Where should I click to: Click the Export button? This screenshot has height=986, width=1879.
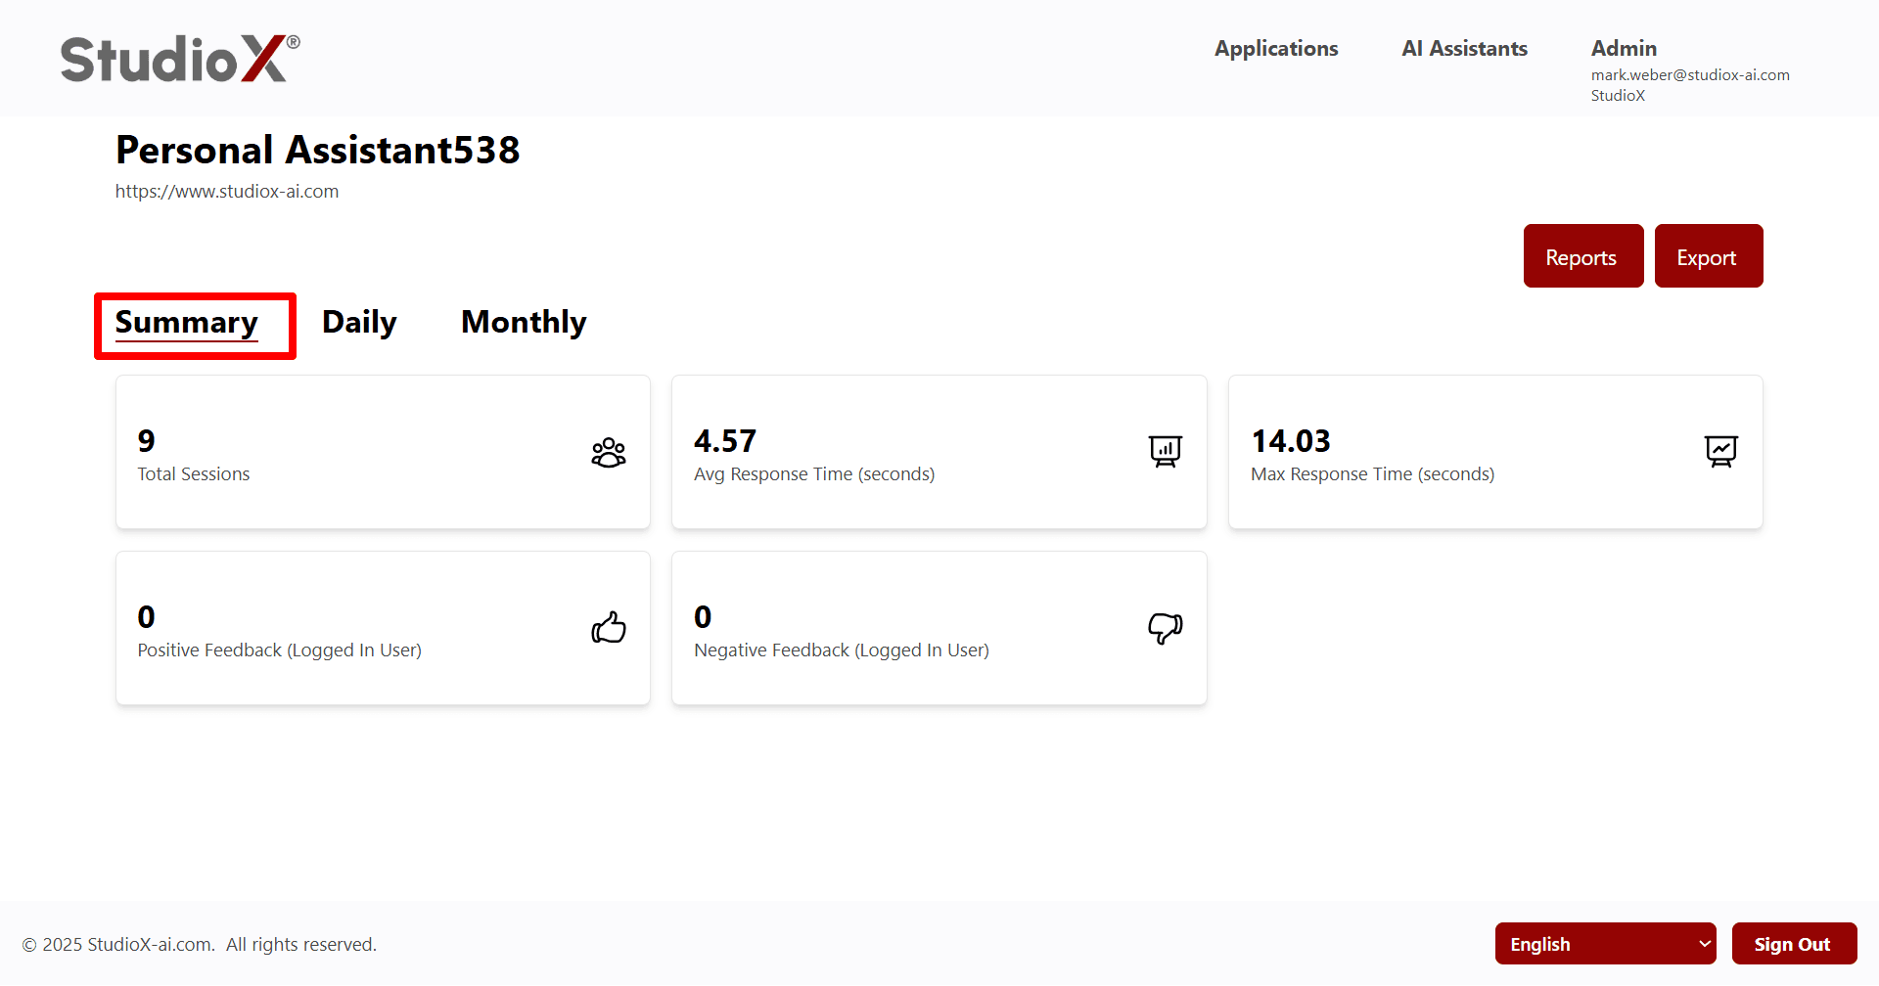click(1707, 255)
